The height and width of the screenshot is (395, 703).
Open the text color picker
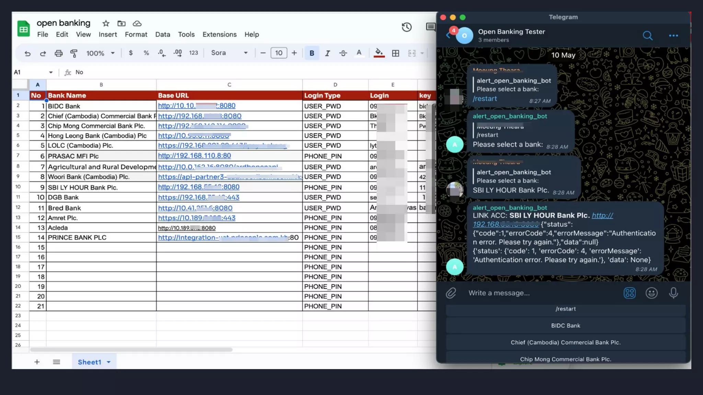click(359, 53)
